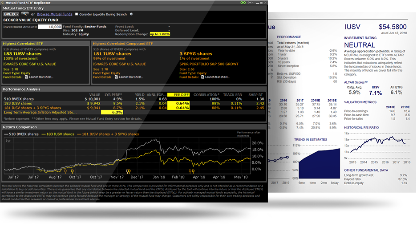Select 181 IUSV shares + 3 SPYG shares row

coord(134,108)
